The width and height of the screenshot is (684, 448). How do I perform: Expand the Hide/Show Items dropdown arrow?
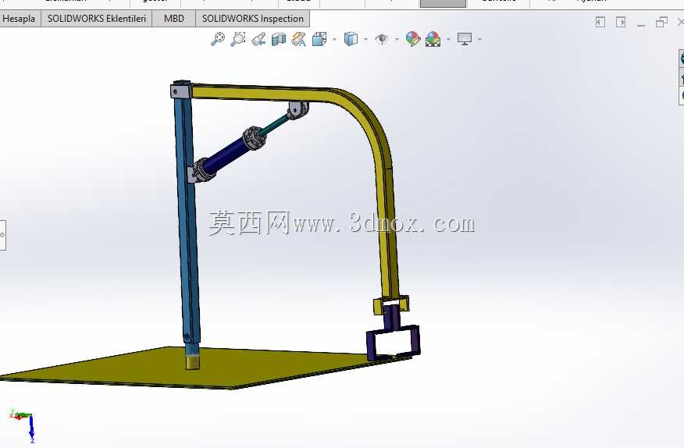click(x=397, y=39)
